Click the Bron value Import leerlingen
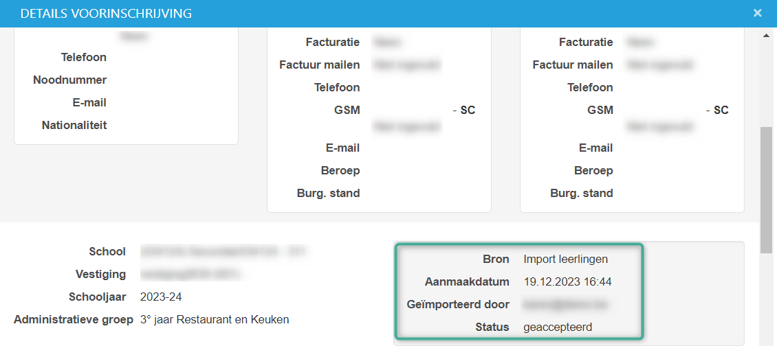777x346 pixels. pos(566,259)
